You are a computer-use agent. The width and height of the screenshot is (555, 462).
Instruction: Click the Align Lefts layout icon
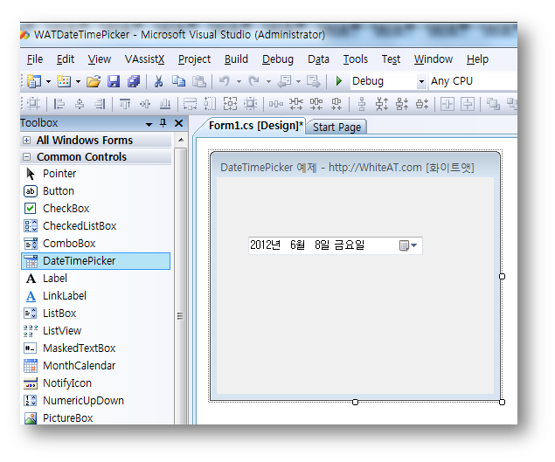point(59,104)
